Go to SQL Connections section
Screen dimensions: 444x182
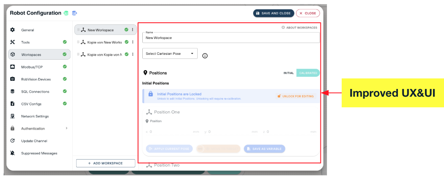pos(40,91)
